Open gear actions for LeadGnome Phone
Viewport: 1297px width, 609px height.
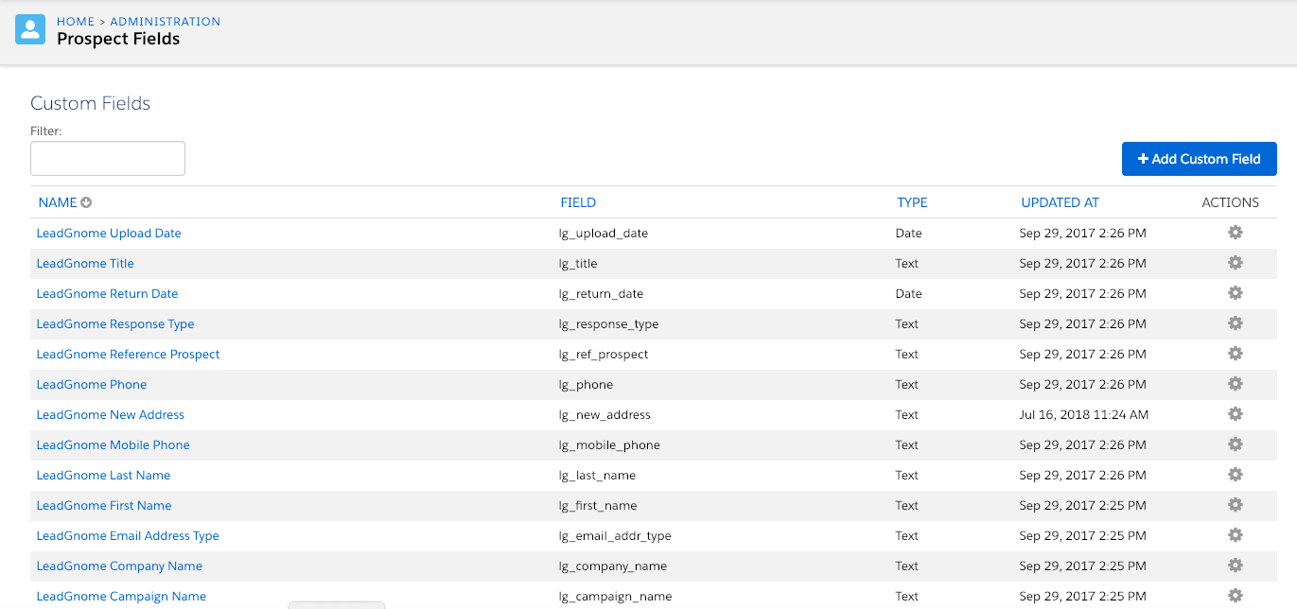coord(1235,384)
